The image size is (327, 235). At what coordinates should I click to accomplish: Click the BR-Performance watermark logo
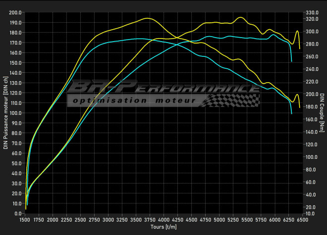(x=163, y=88)
